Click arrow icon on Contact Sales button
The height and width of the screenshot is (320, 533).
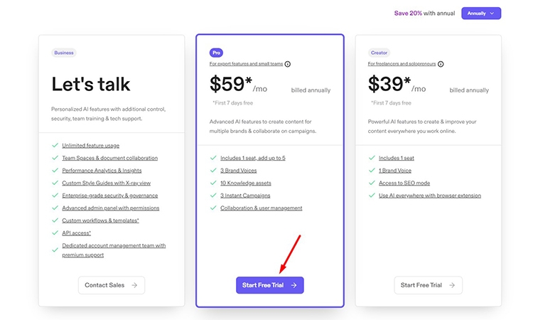(x=133, y=285)
